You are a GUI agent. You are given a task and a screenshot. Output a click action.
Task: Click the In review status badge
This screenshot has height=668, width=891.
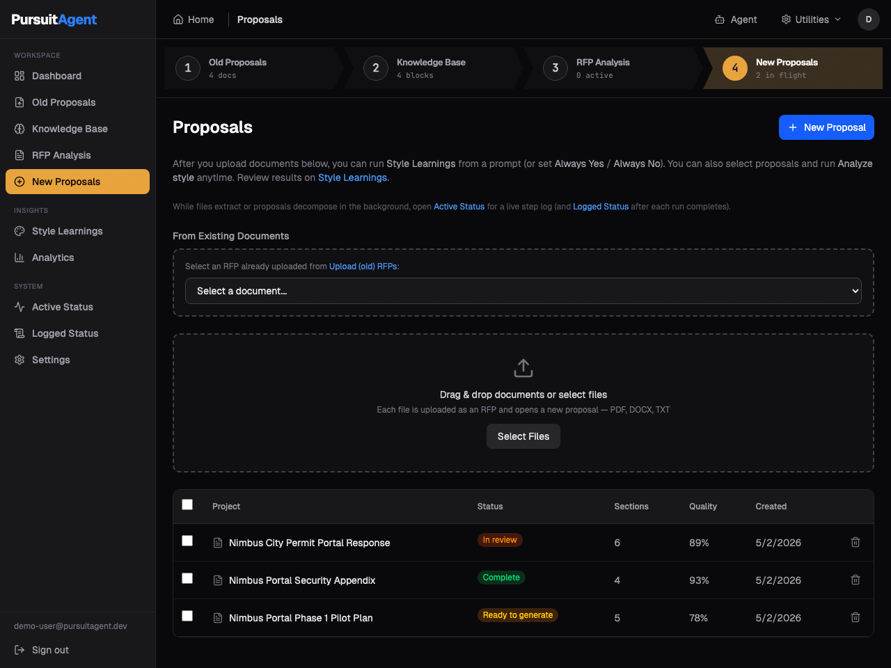coord(500,540)
